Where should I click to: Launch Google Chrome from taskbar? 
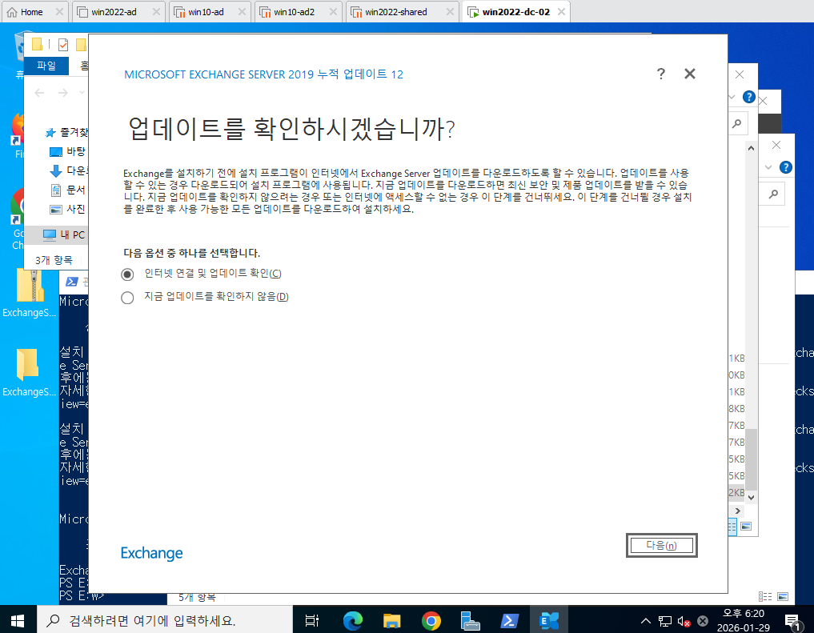[431, 620]
